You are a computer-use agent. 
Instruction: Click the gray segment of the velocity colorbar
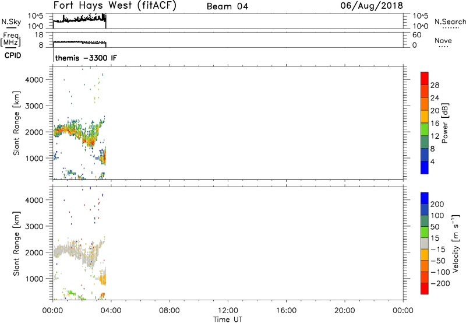pyautogui.click(x=425, y=243)
